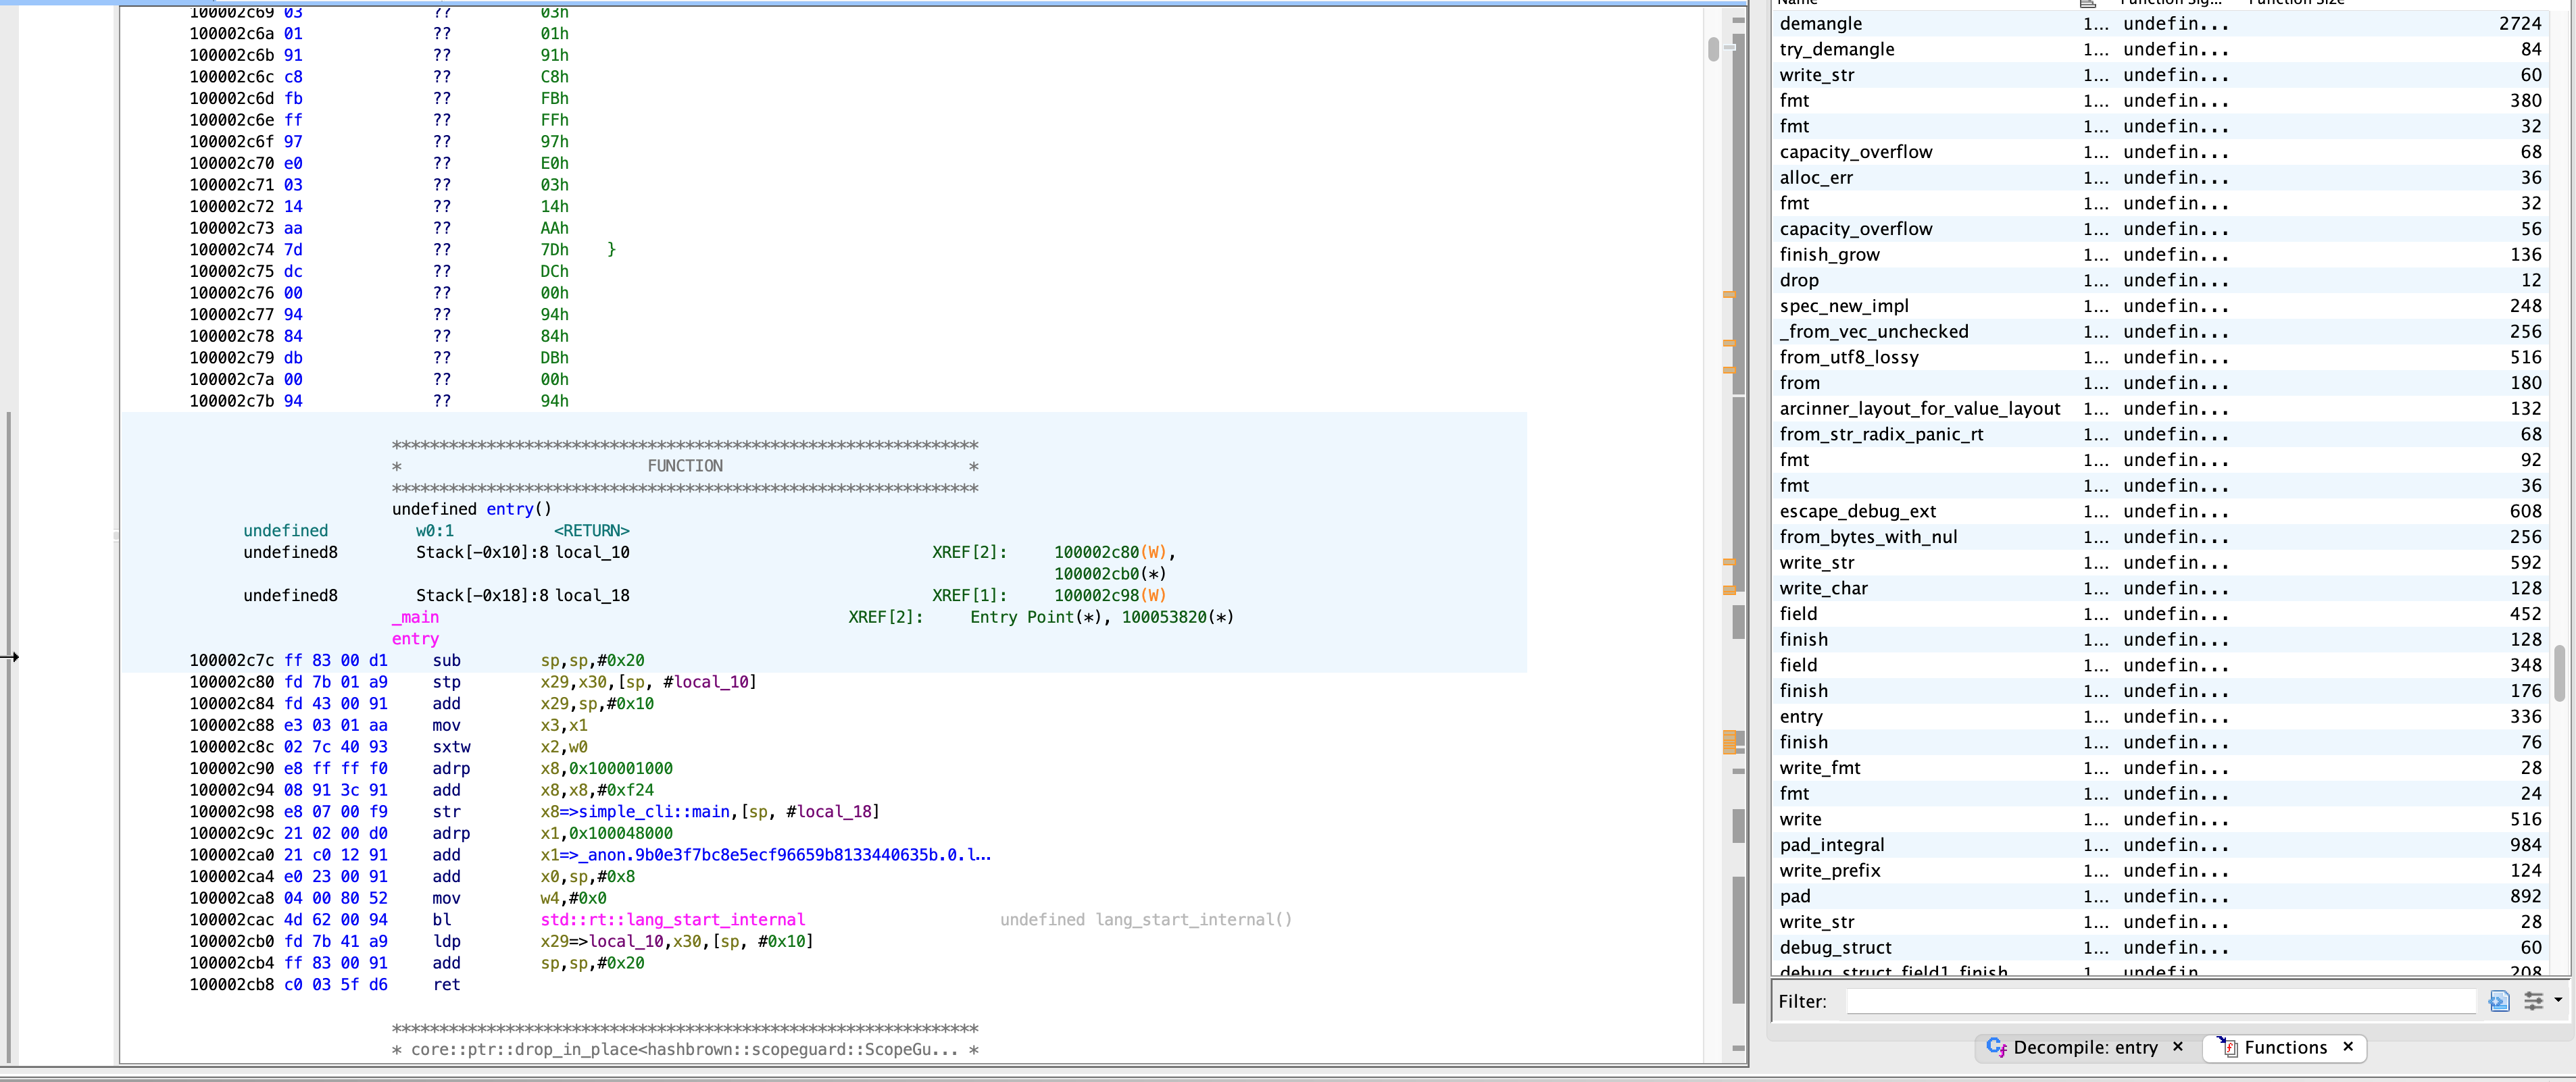The width and height of the screenshot is (2576, 1082).
Task: Click the Functions table vertical scrollbar thumb
Action: coord(2559,673)
